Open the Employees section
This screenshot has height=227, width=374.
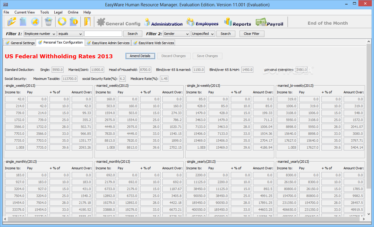click(x=202, y=23)
